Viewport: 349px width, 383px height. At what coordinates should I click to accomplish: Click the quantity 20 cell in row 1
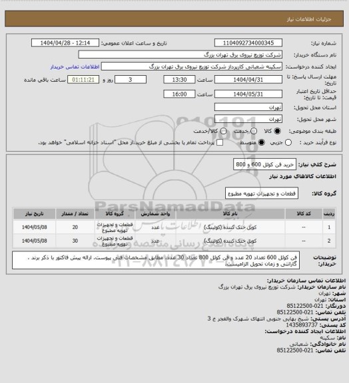75,227
